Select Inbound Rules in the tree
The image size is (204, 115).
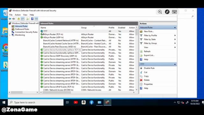coord(21,26)
